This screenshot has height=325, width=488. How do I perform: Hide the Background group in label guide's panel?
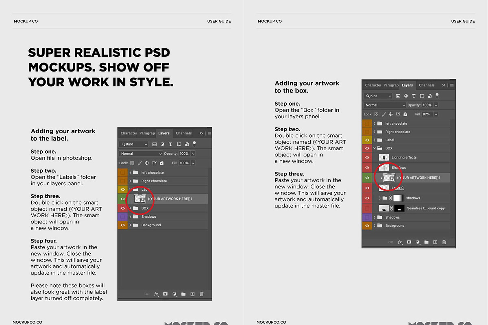point(122,225)
